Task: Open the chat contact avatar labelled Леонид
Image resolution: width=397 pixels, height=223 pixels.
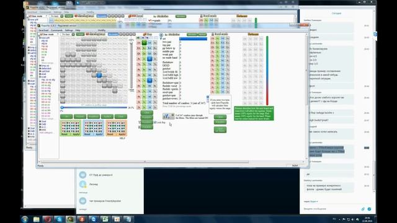Action: [83, 184]
